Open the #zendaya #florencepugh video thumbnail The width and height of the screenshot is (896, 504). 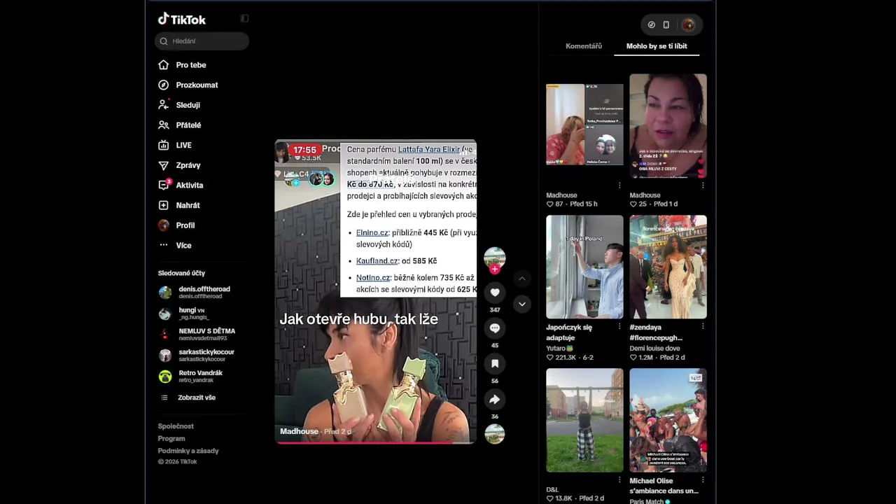(668, 267)
